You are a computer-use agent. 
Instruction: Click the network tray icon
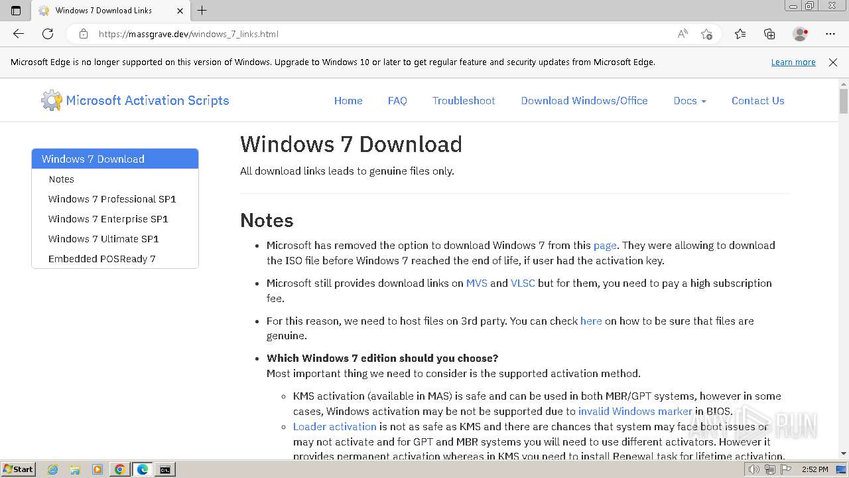pyautogui.click(x=769, y=469)
